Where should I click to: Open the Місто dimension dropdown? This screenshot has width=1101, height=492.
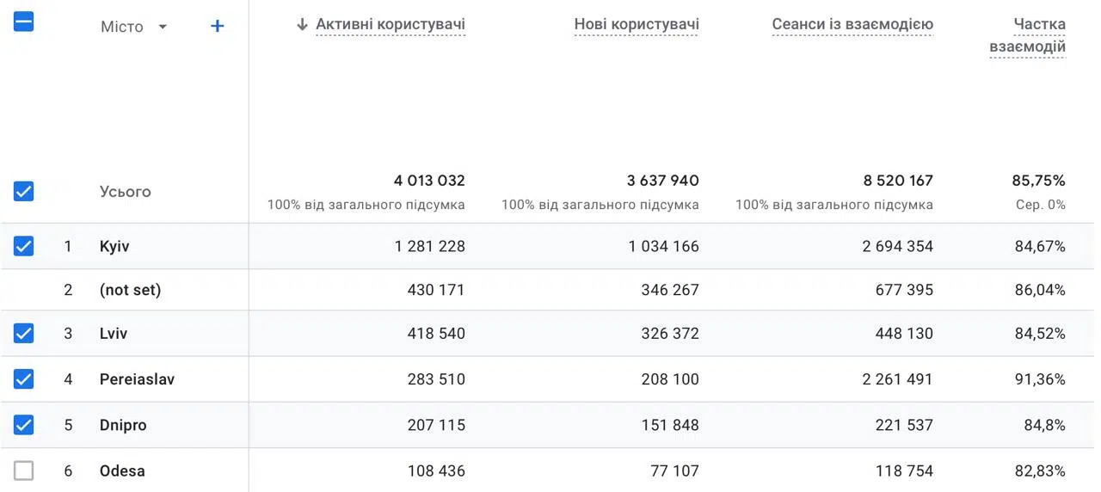[163, 27]
